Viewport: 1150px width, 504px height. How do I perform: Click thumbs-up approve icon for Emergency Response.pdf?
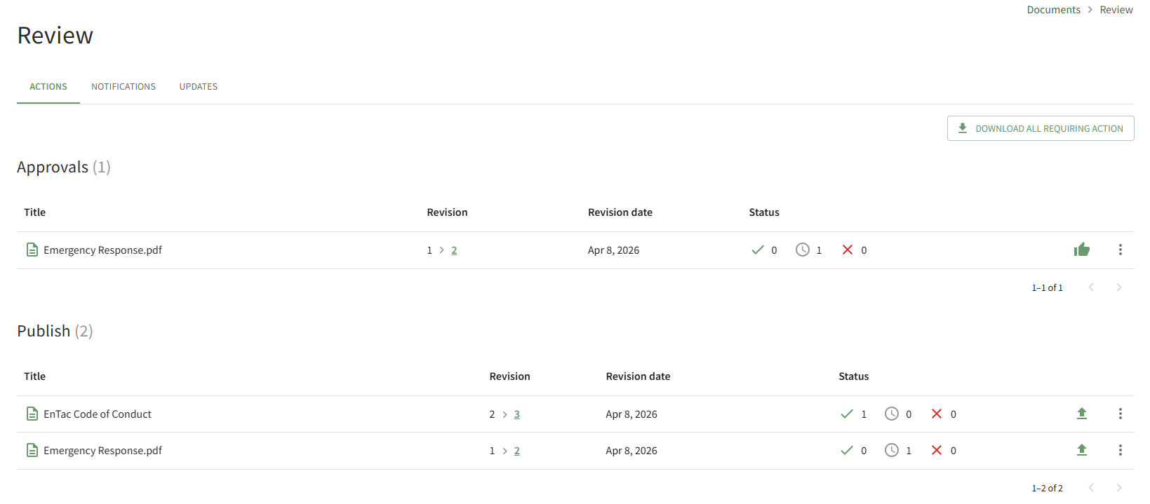pos(1081,250)
